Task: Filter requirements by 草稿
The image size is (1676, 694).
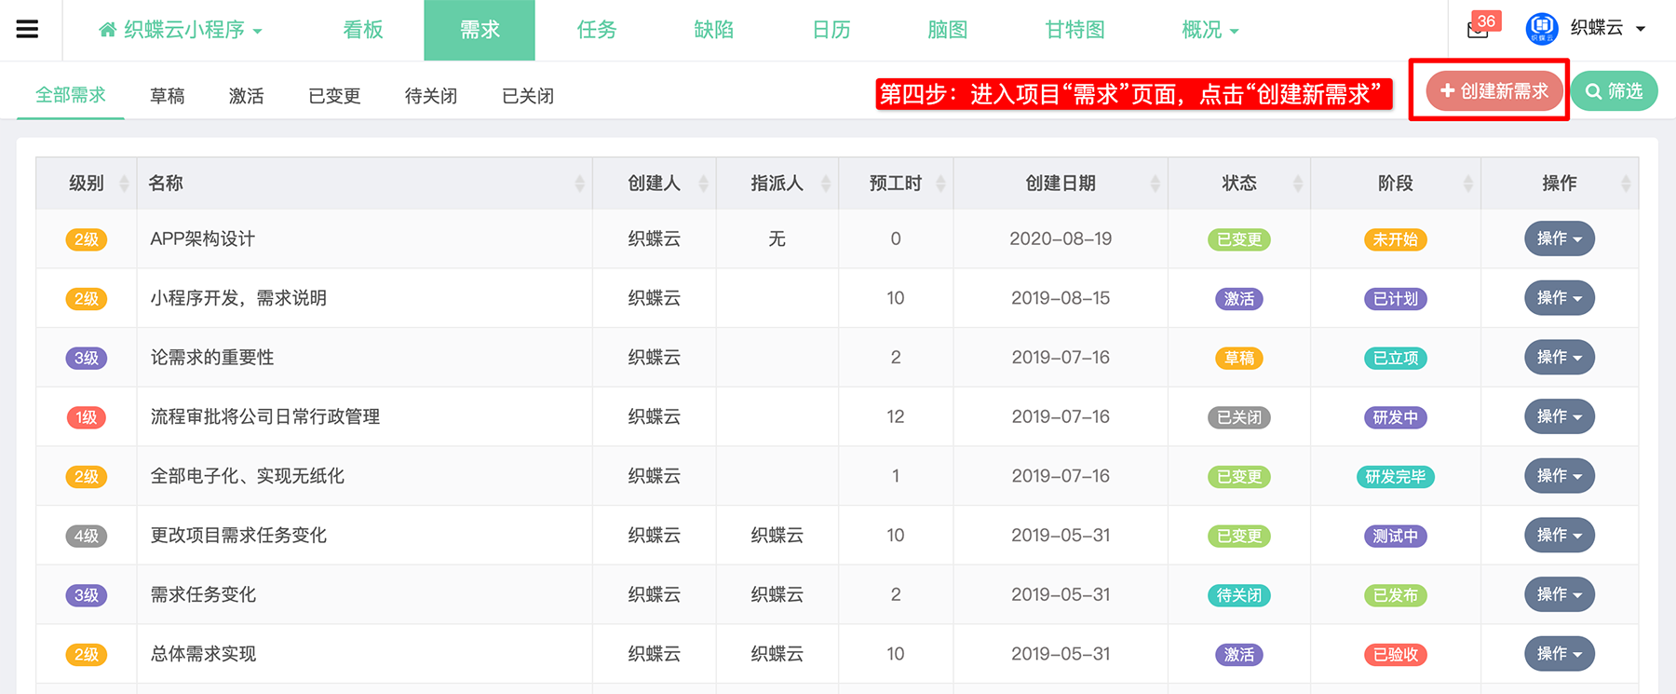Action: click(x=168, y=96)
